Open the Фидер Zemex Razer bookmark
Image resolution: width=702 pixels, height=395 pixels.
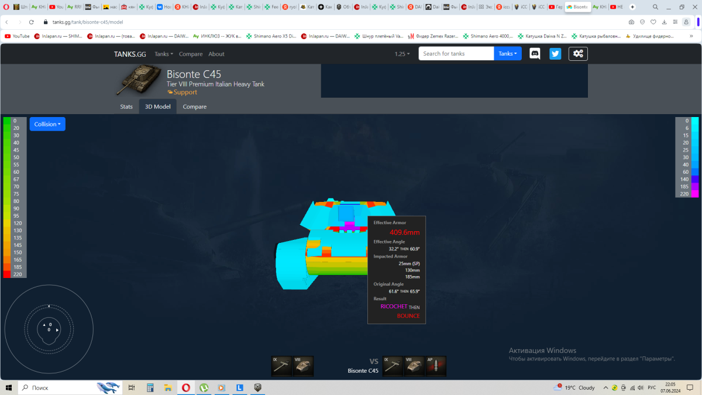tap(434, 36)
